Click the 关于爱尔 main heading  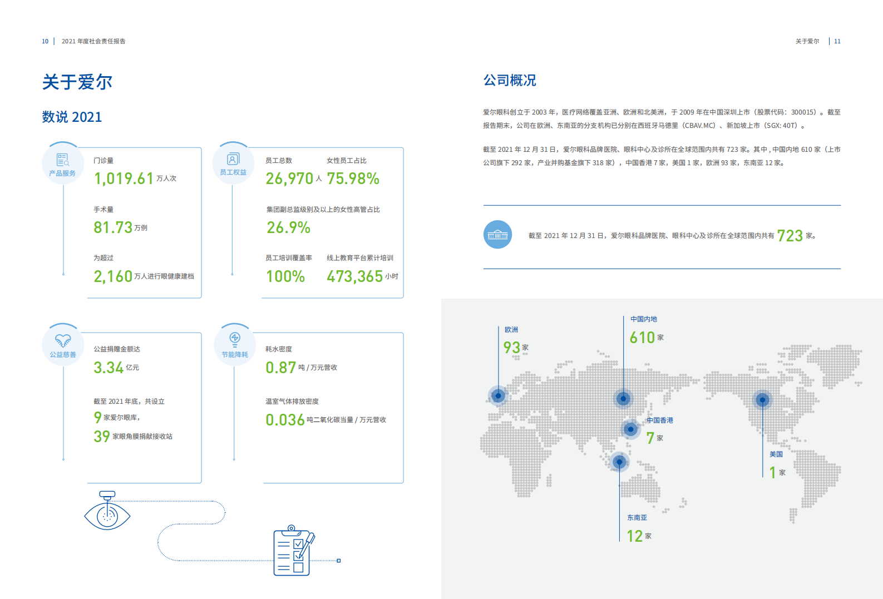[77, 82]
